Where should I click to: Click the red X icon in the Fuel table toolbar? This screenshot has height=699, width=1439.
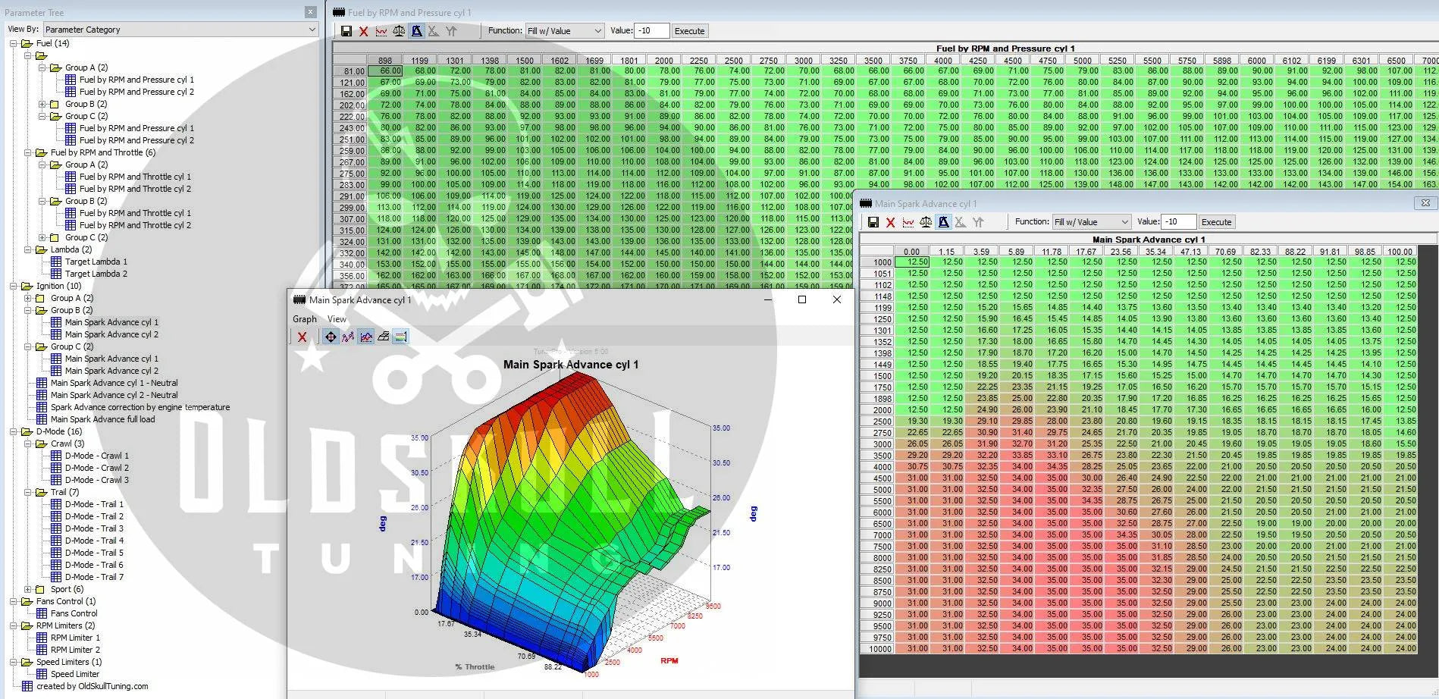pos(364,31)
